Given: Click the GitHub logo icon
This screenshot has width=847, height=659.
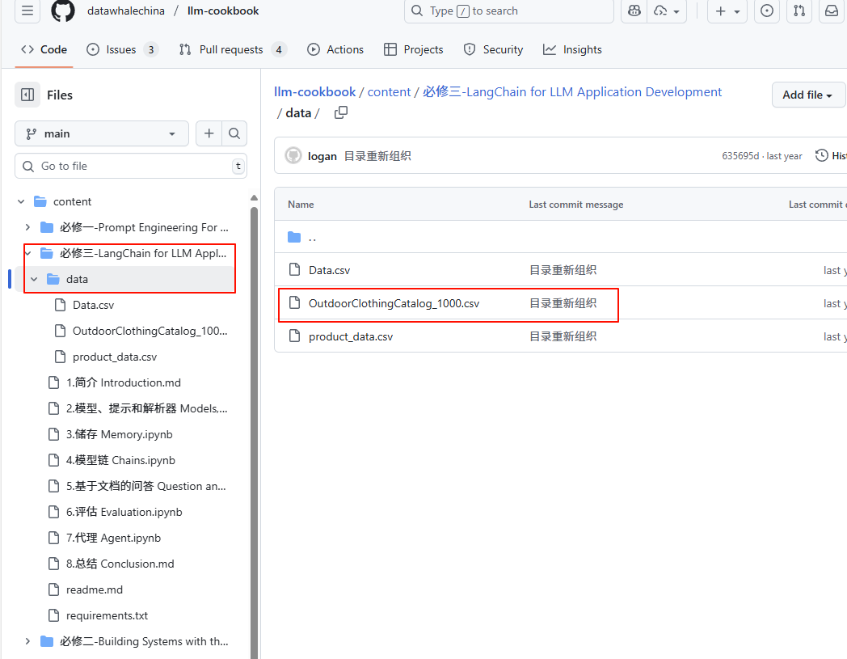Looking at the screenshot, I should click(x=63, y=11).
